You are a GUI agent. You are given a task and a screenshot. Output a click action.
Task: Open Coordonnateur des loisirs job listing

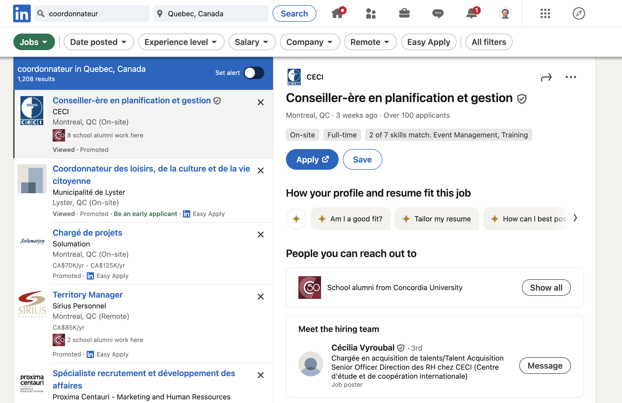[x=151, y=175]
